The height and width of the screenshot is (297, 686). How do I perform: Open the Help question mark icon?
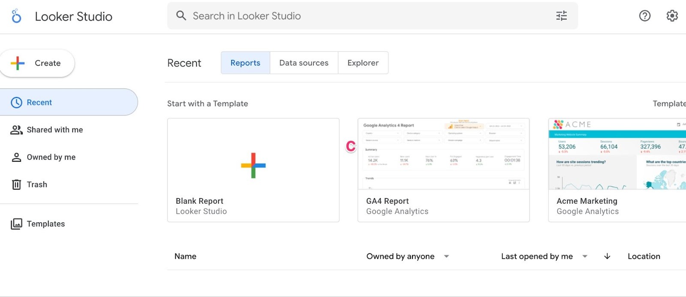[x=645, y=16]
